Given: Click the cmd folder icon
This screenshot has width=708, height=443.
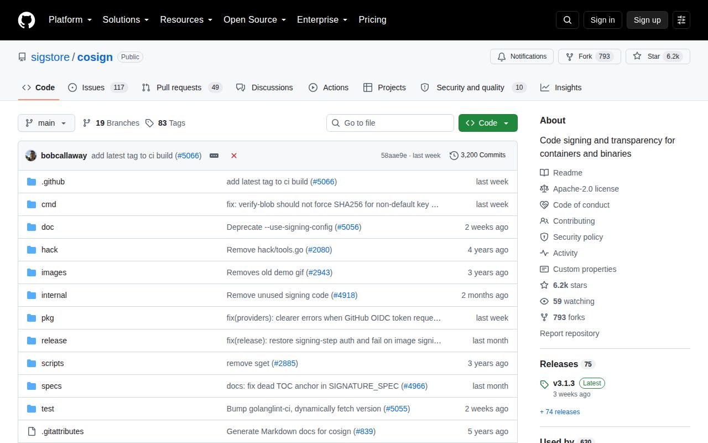Looking at the screenshot, I should (32, 204).
